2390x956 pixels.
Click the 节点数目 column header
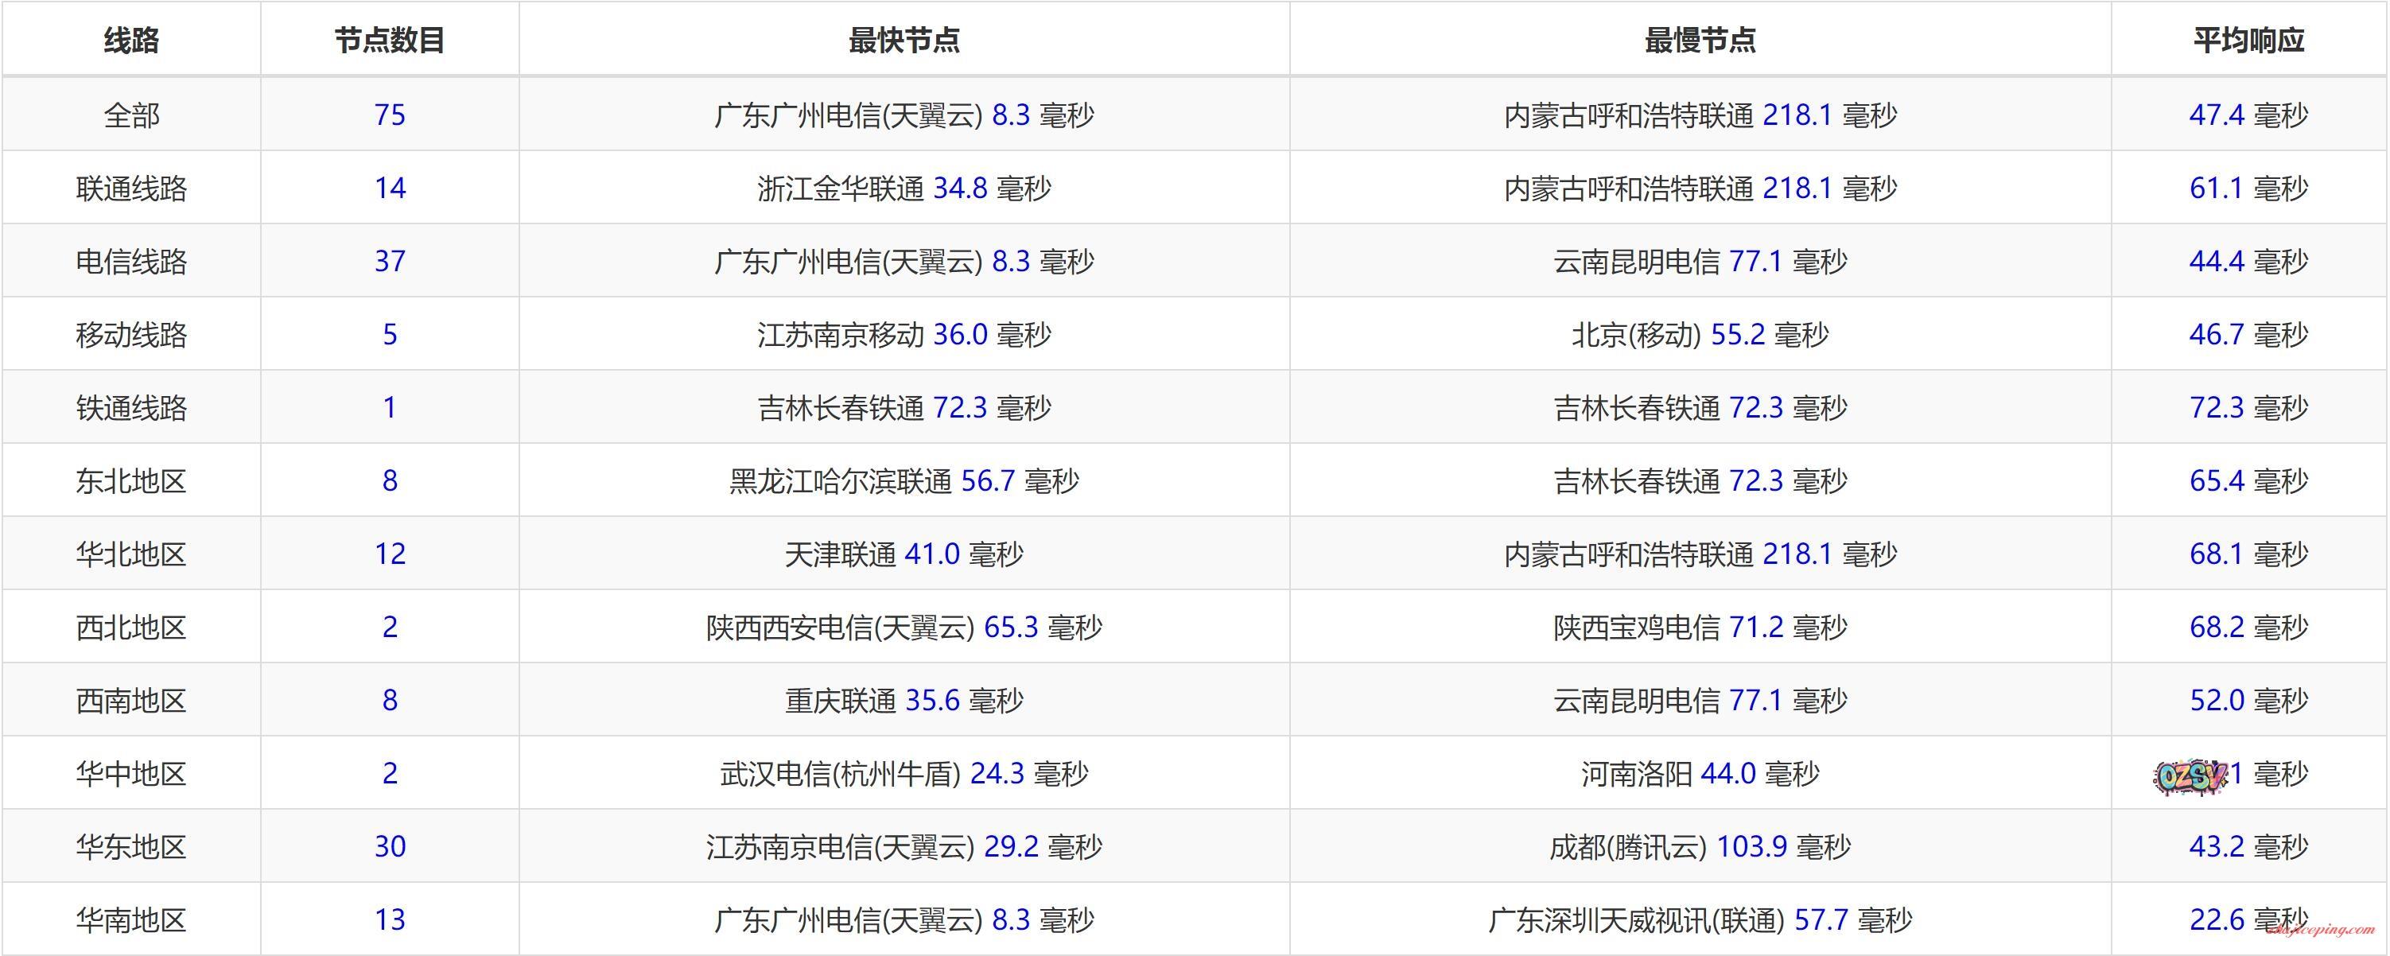coord(390,40)
